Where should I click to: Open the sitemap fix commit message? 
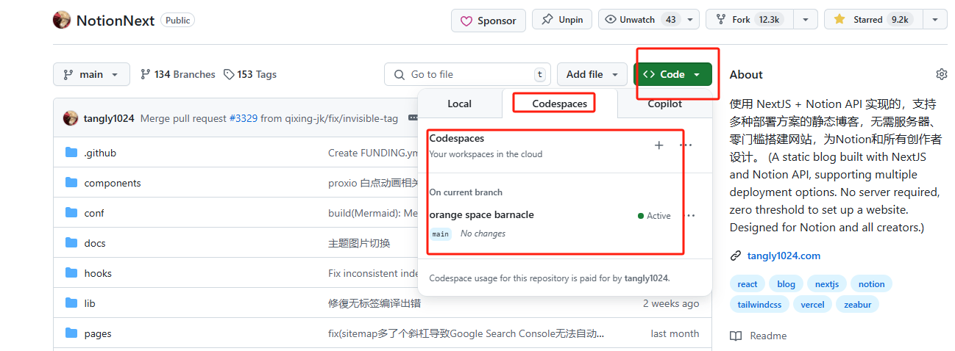[466, 333]
